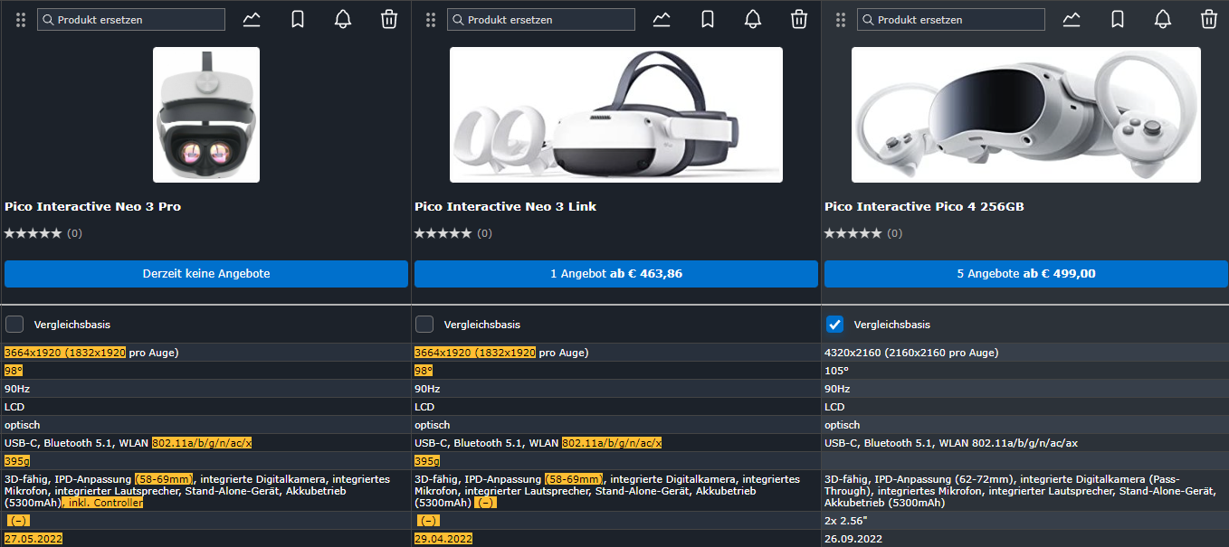Bookmark the Pico 4 256GB product
The width and height of the screenshot is (1229, 547).
[1118, 19]
